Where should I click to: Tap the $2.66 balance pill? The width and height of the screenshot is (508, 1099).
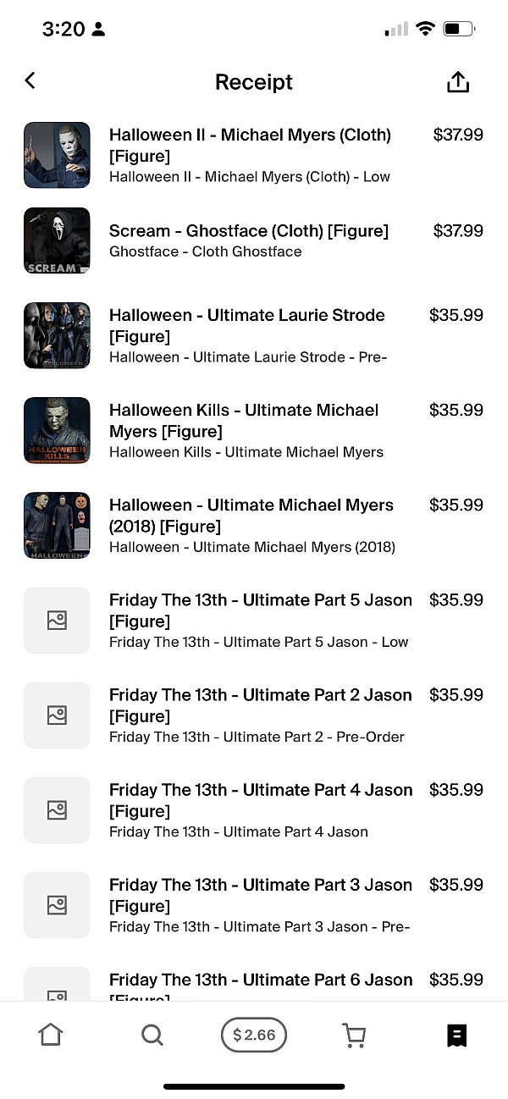pyautogui.click(x=254, y=1035)
